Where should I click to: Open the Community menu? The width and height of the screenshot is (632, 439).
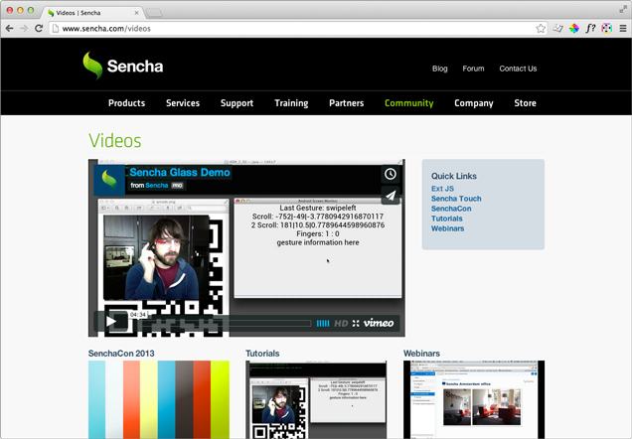point(408,103)
